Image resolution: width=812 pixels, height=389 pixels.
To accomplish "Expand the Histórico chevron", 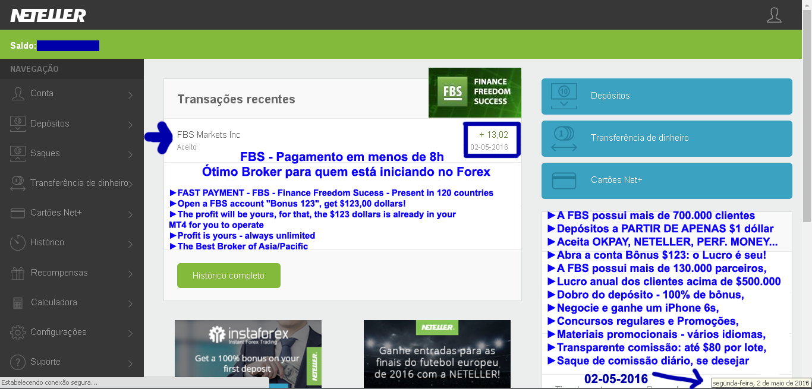I will click(x=130, y=243).
